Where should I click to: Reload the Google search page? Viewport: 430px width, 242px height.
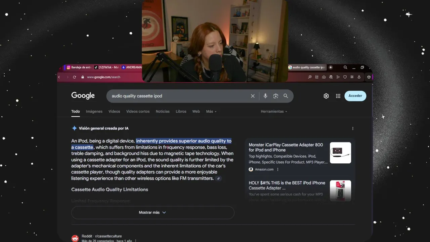(74, 77)
